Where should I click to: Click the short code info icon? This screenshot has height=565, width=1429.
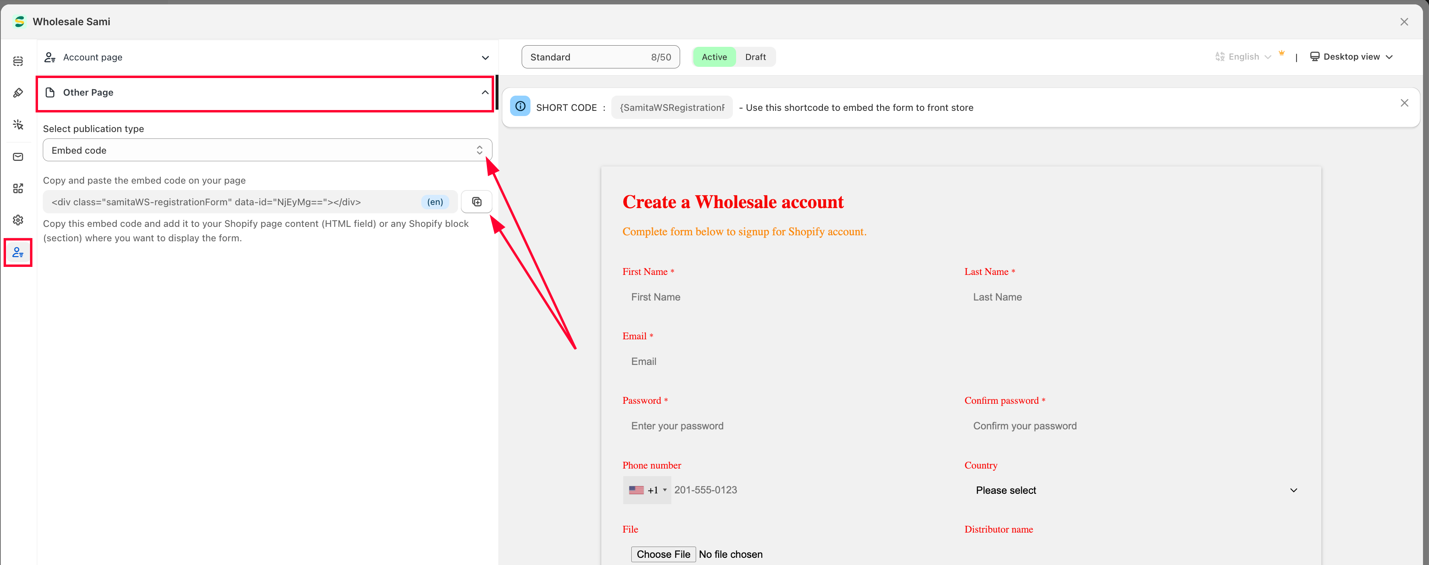coord(520,106)
